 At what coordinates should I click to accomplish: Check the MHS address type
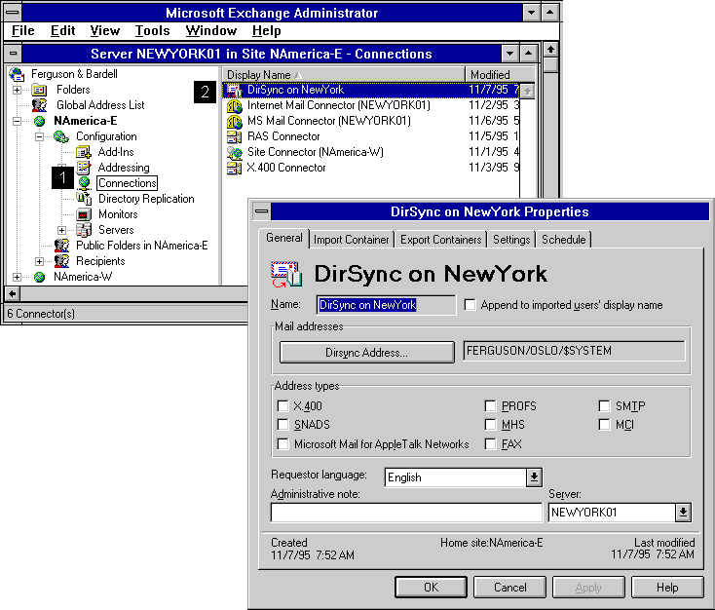coord(490,425)
